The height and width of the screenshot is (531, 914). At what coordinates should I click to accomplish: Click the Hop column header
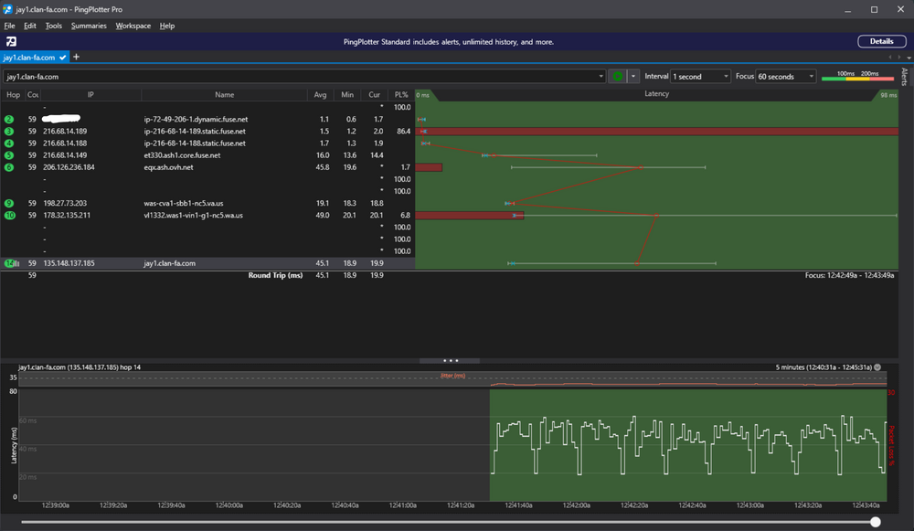click(x=13, y=94)
